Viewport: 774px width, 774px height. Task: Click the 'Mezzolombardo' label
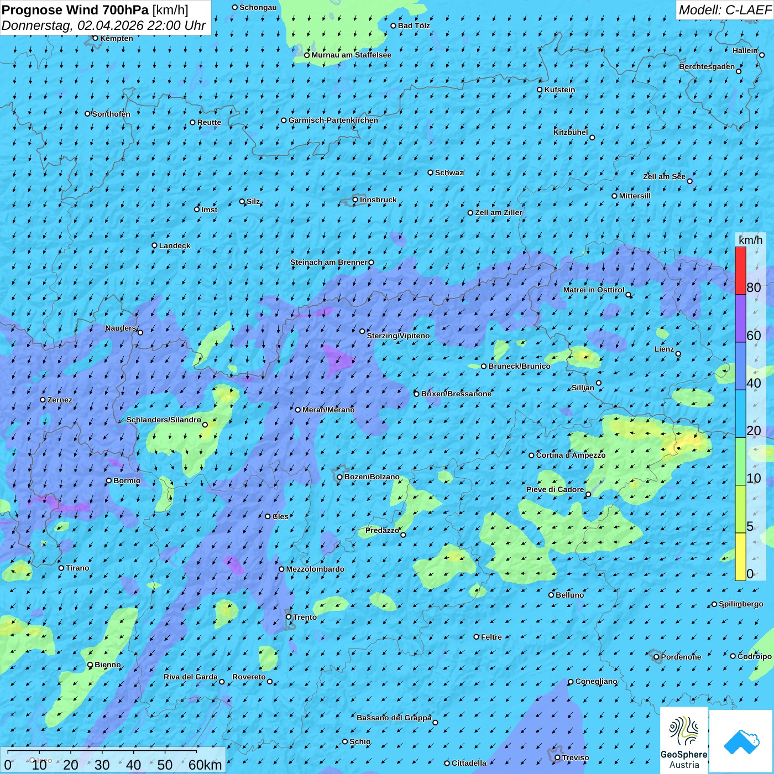(x=315, y=569)
